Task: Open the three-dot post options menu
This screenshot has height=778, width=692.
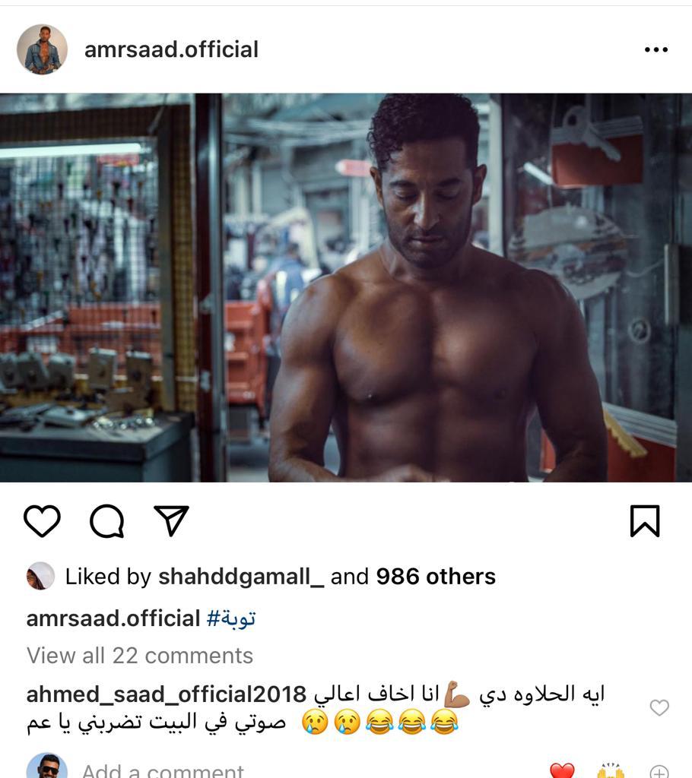Action: [655, 49]
